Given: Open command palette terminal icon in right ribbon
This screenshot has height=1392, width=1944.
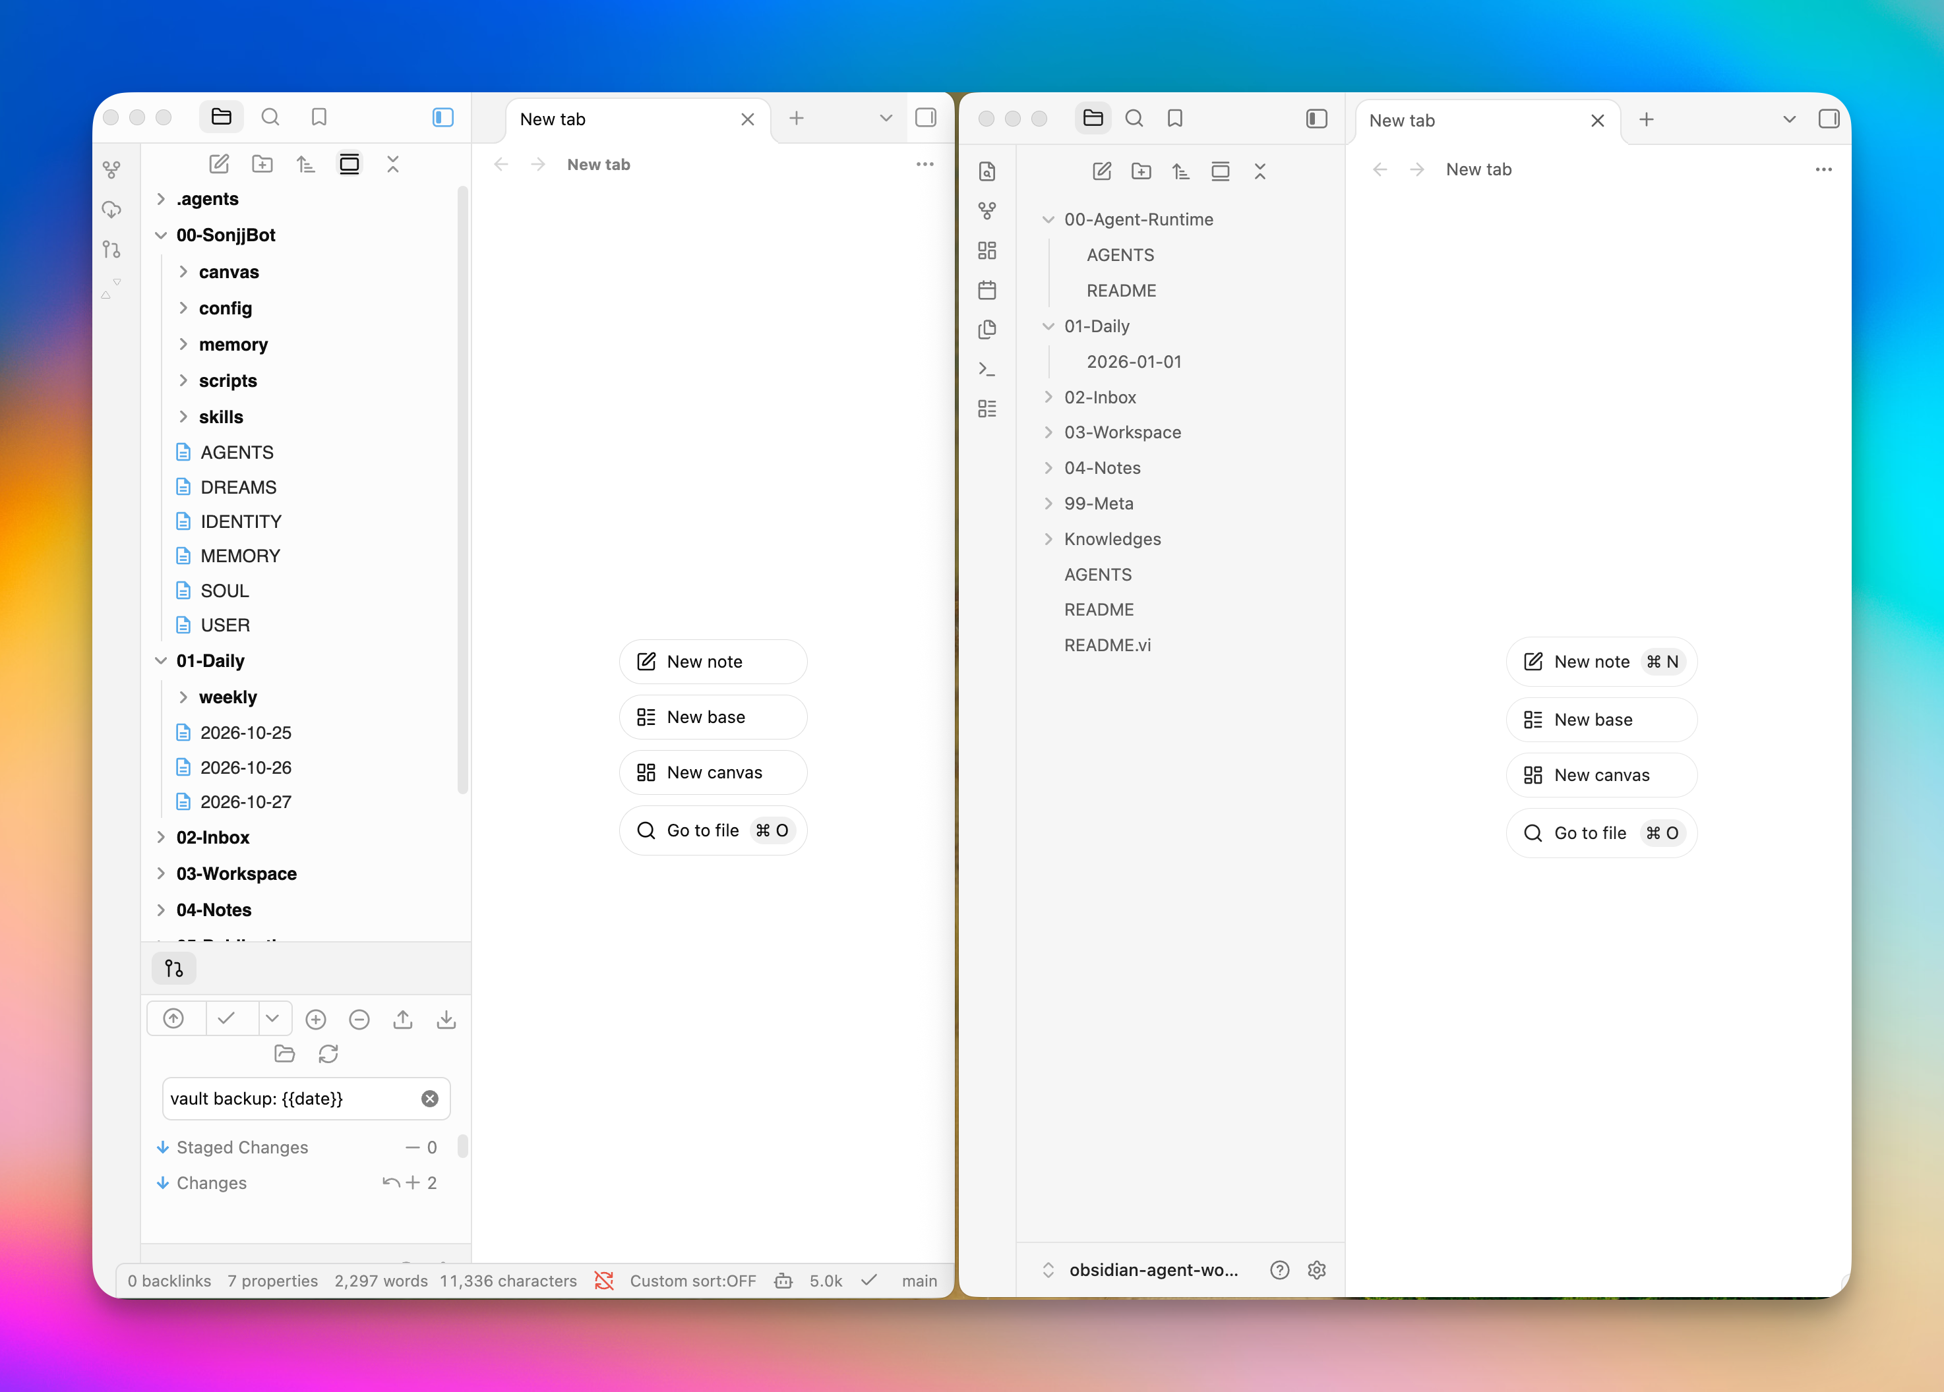Looking at the screenshot, I should point(987,369).
